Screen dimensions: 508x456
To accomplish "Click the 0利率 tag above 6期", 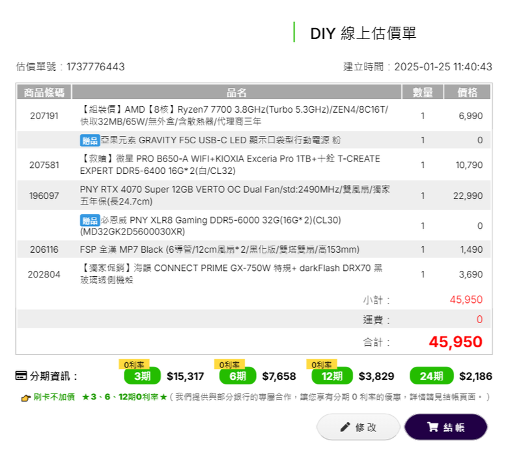I will (x=229, y=364).
